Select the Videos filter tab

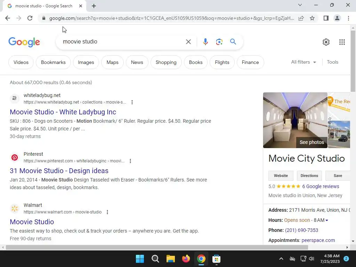click(x=21, y=62)
